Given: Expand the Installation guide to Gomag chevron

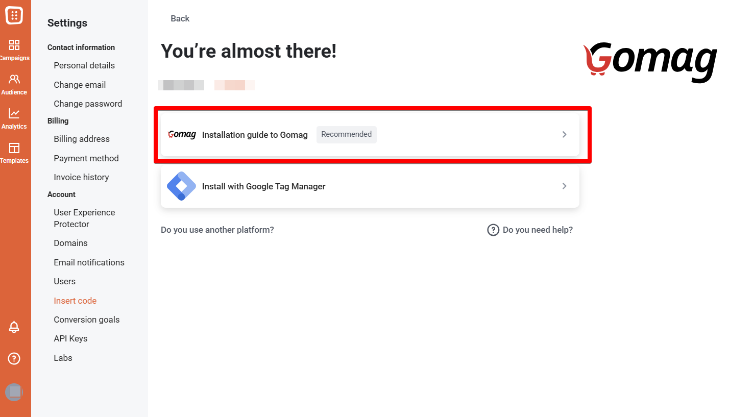Looking at the screenshot, I should tap(564, 134).
